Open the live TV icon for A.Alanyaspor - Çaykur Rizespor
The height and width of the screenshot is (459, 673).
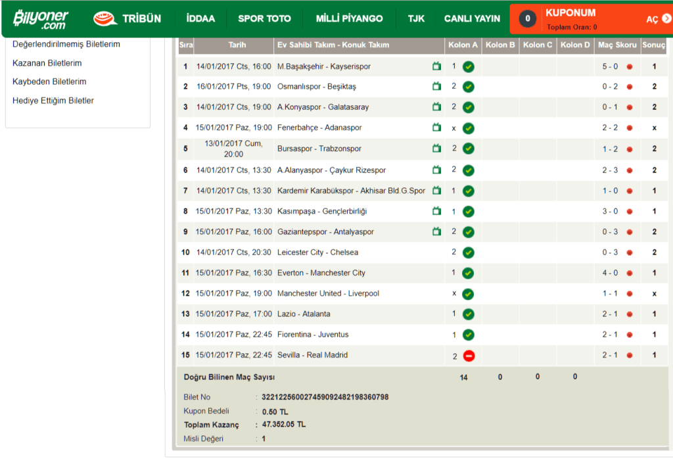(x=436, y=170)
